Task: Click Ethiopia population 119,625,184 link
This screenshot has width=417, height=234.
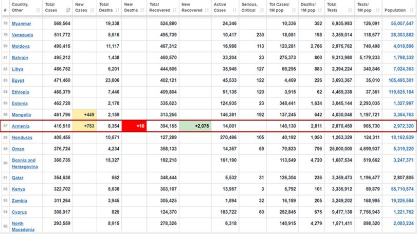Action: [401, 92]
